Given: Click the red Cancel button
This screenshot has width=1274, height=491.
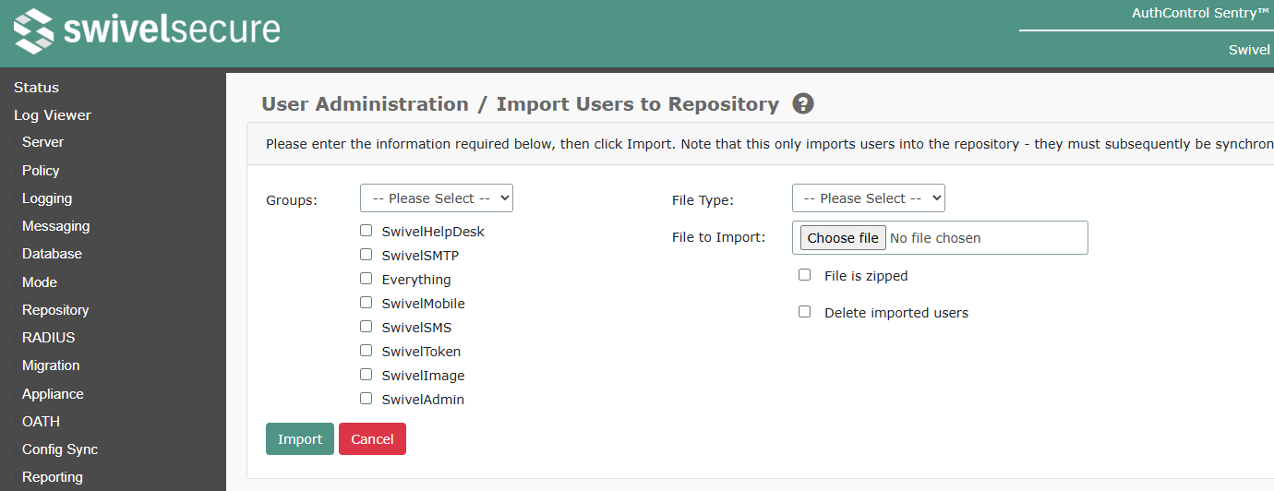Looking at the screenshot, I should (x=372, y=439).
